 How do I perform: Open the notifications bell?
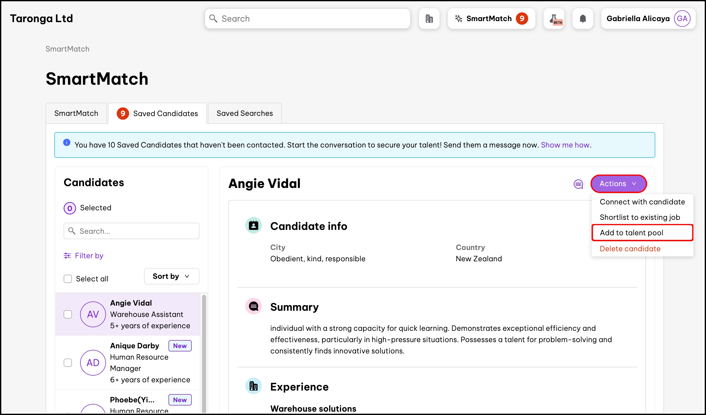pyautogui.click(x=582, y=19)
